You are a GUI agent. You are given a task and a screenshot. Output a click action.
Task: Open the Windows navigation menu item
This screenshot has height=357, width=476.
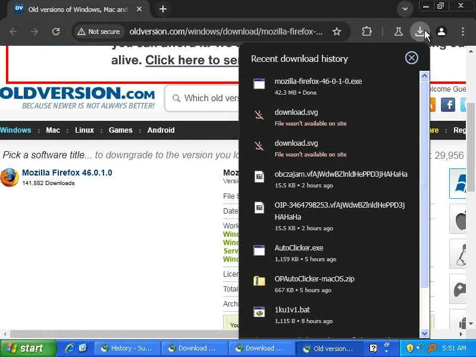tap(15, 130)
